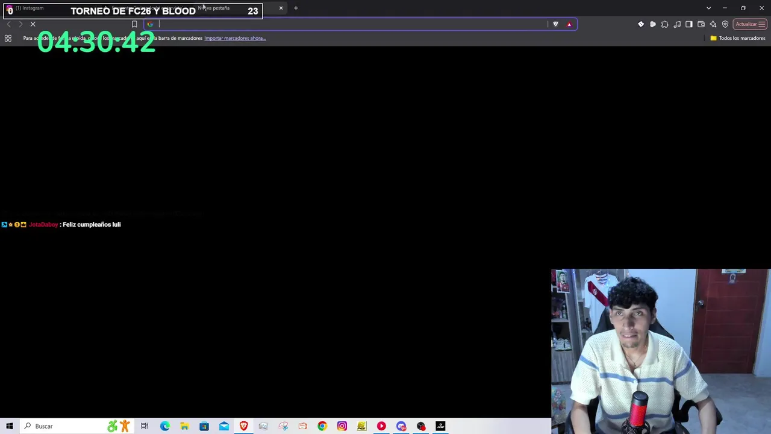
Task: Stop loading the page
Action: point(33,24)
